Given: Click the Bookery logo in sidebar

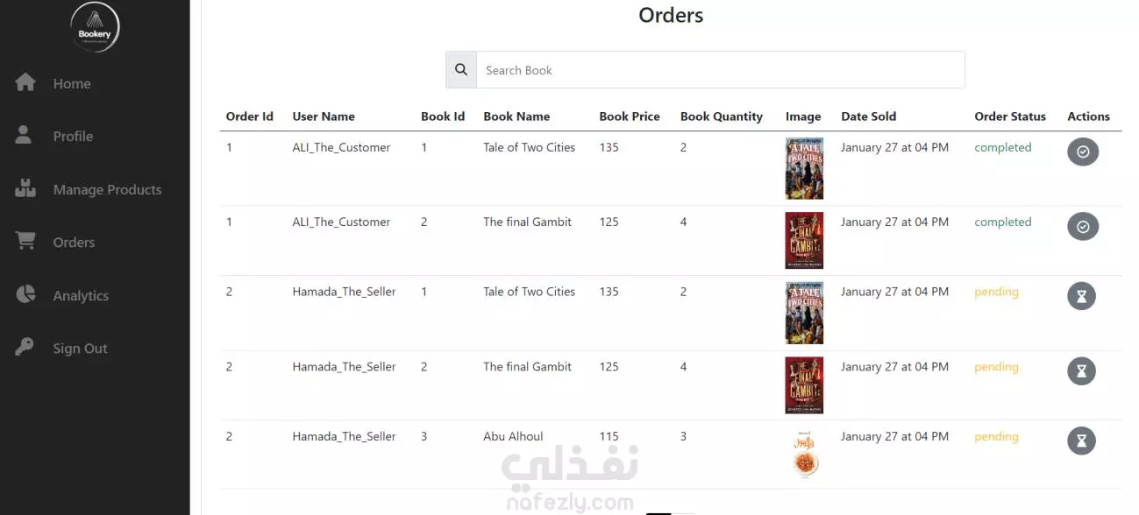Looking at the screenshot, I should click(95, 27).
